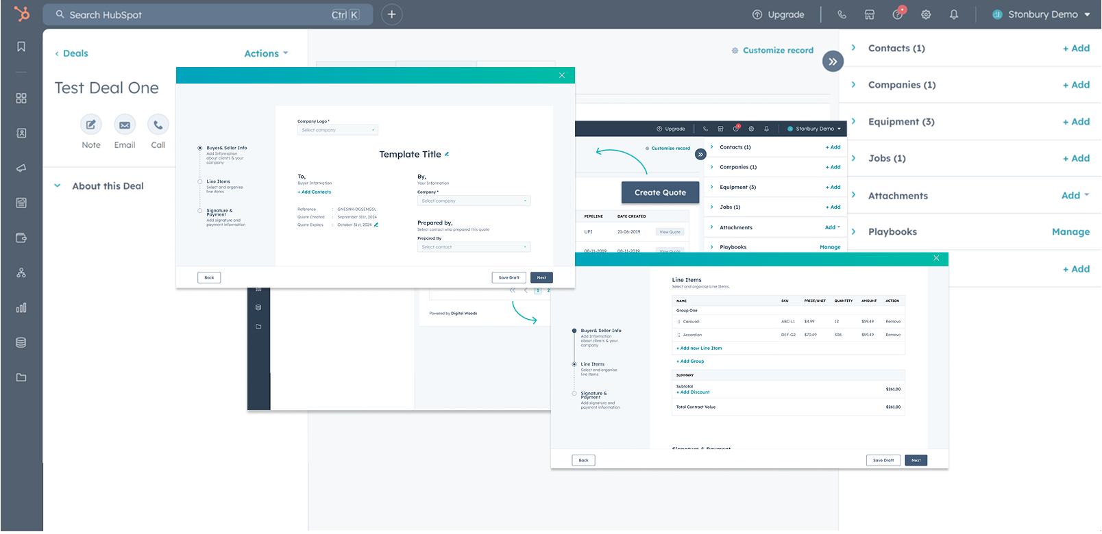Click the Create Quote button
This screenshot has width=1102, height=534.
[x=660, y=192]
